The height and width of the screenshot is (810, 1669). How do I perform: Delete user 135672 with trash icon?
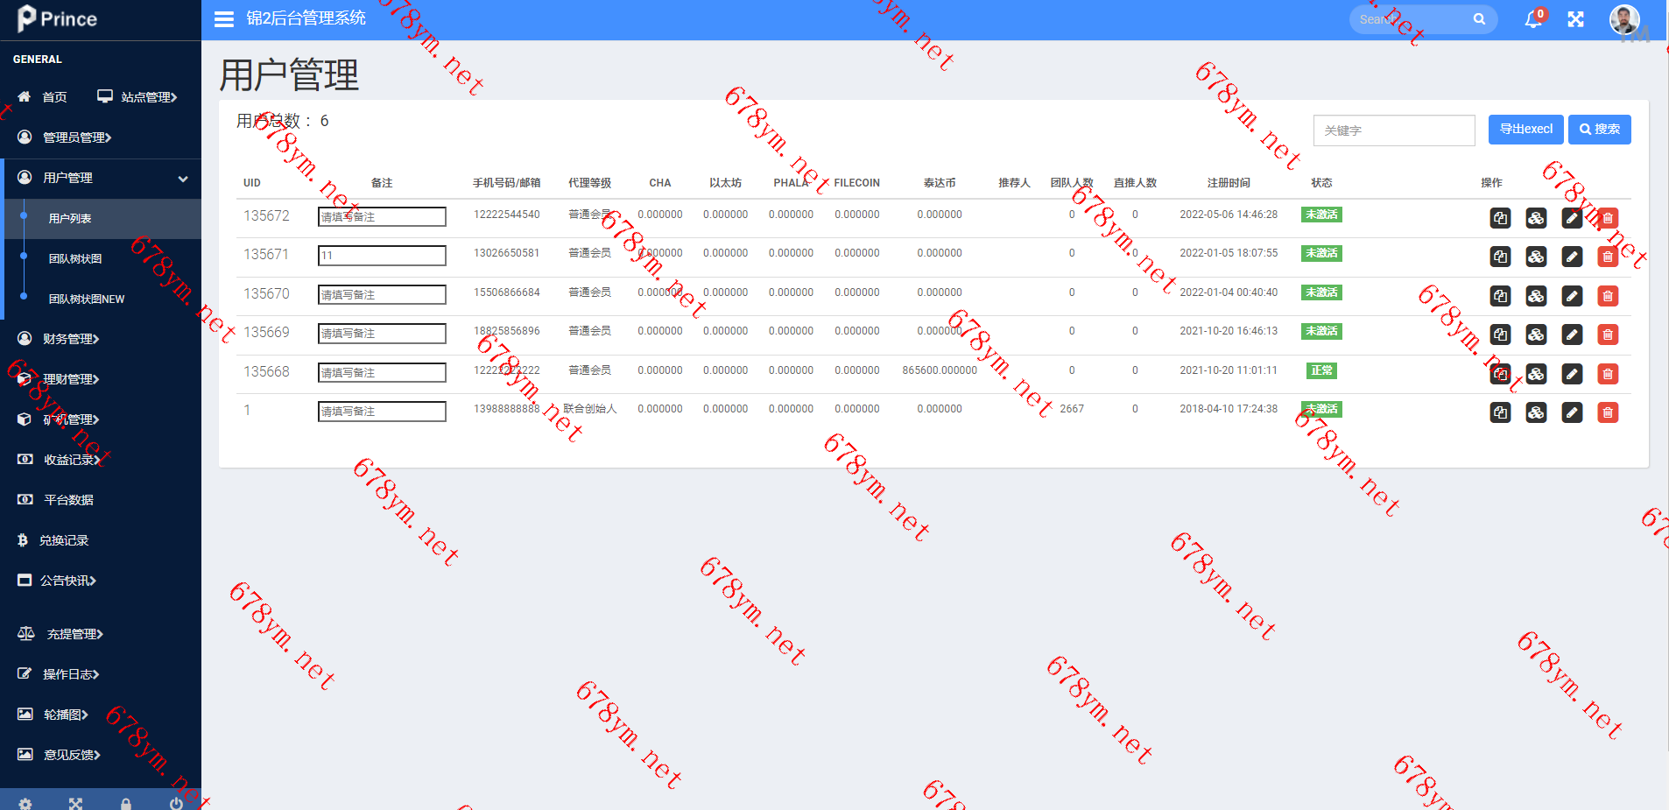[x=1608, y=218]
